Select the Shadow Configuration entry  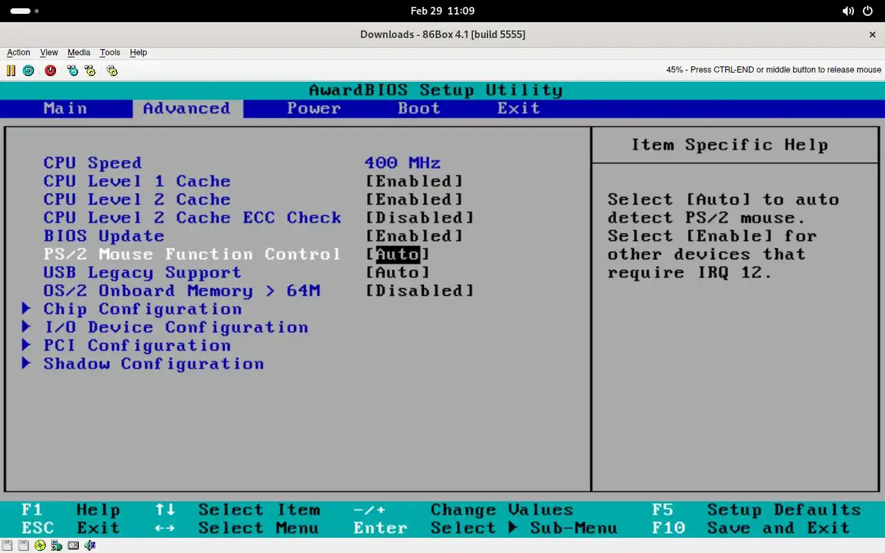click(153, 364)
